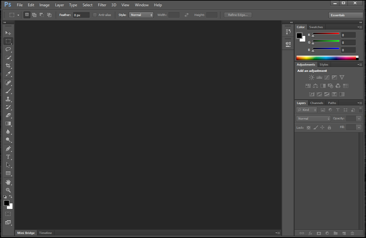The height and width of the screenshot is (238, 366).
Task: Select the Pen tool
Action: click(x=8, y=149)
